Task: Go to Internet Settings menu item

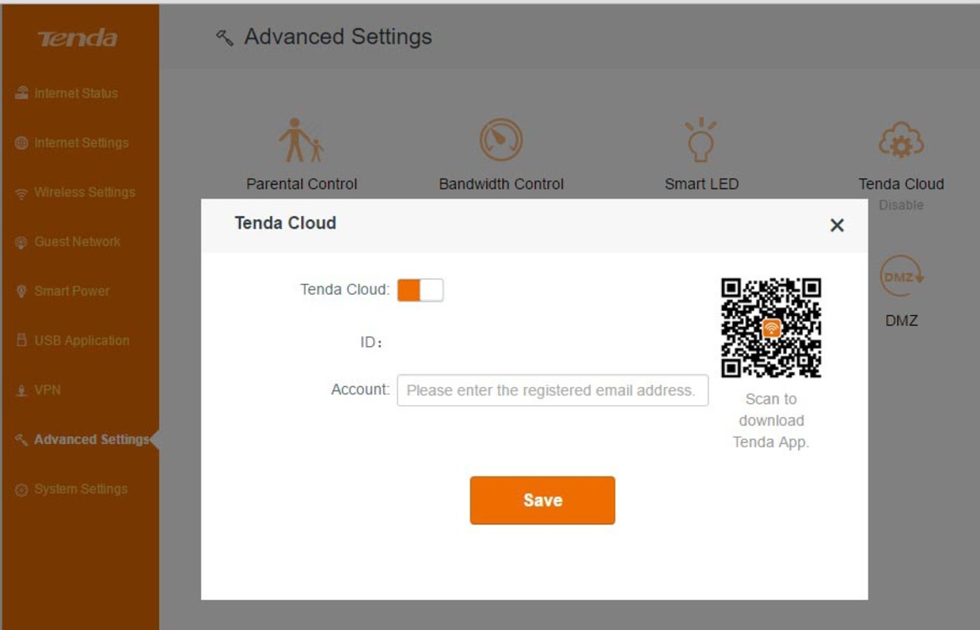Action: coord(81,143)
